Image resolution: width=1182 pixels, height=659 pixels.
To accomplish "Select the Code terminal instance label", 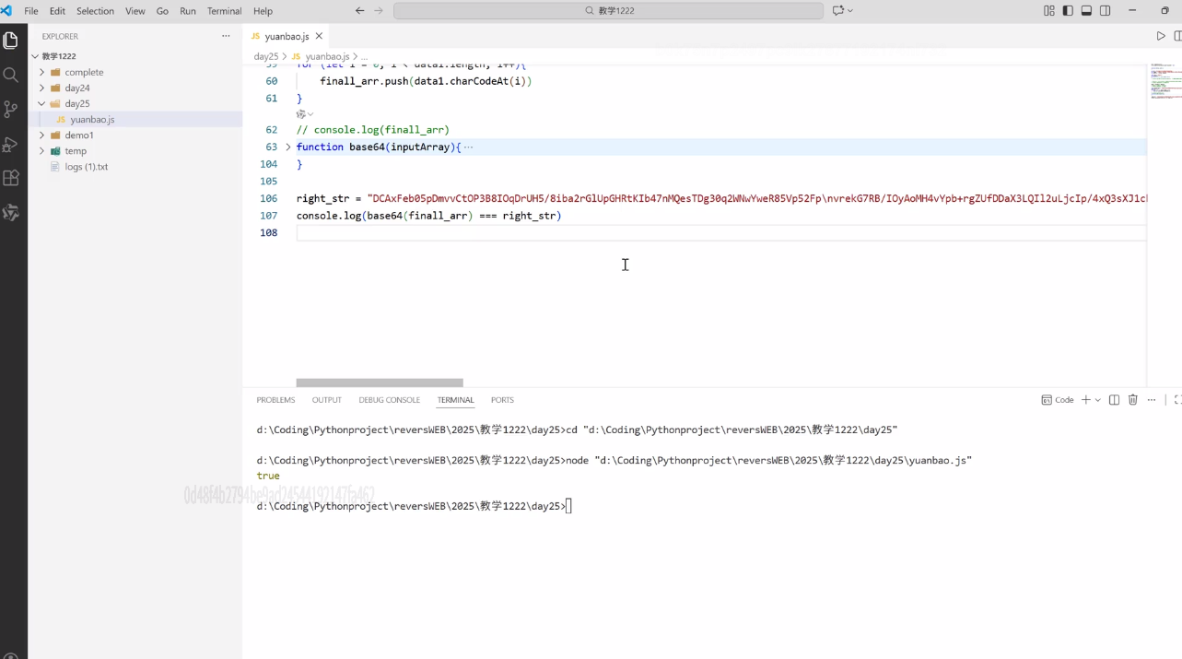I will (1058, 400).
